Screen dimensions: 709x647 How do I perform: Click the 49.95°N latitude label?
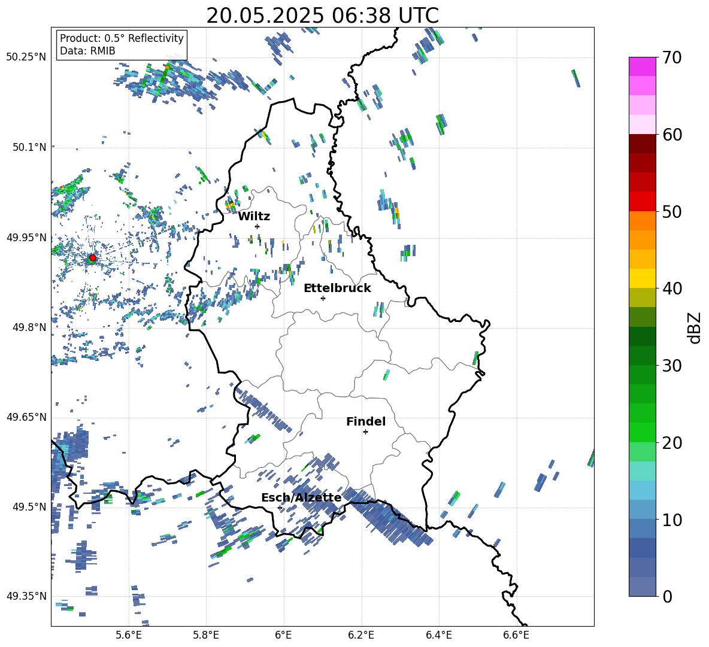[x=26, y=237]
